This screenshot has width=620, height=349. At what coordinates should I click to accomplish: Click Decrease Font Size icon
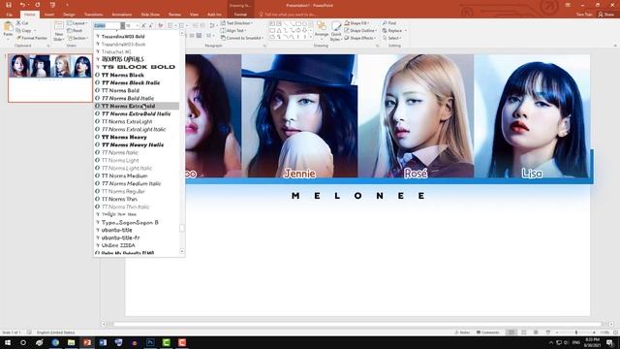click(151, 26)
